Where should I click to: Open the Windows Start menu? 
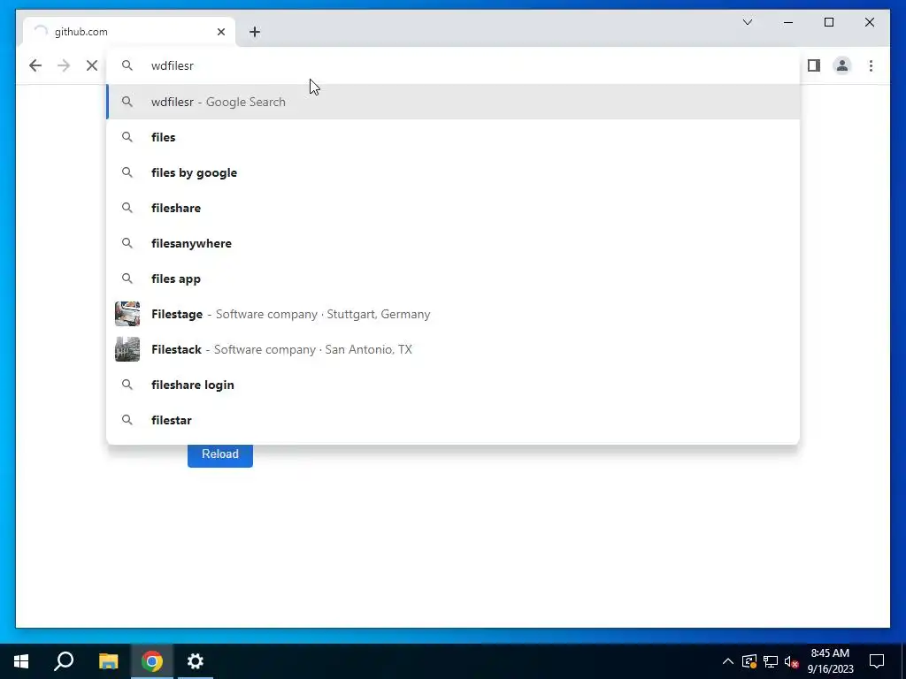coord(21,661)
